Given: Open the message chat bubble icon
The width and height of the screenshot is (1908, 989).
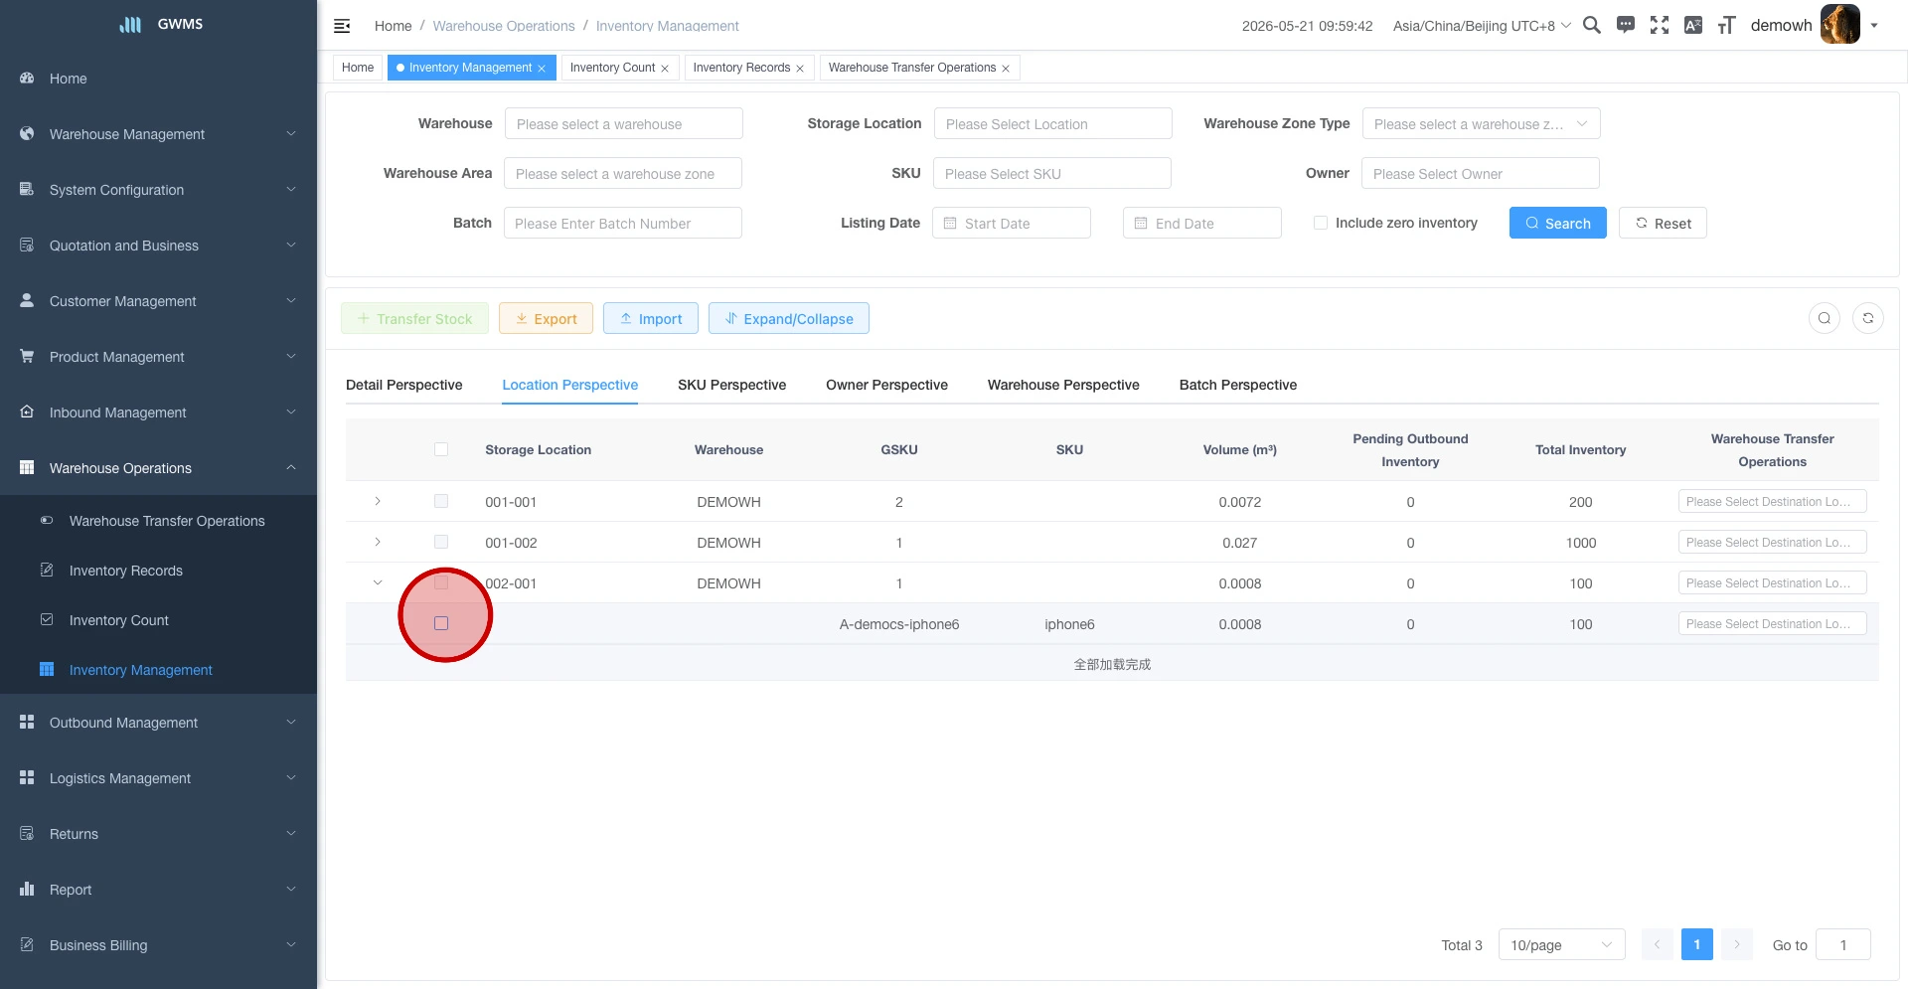Looking at the screenshot, I should click(1626, 25).
